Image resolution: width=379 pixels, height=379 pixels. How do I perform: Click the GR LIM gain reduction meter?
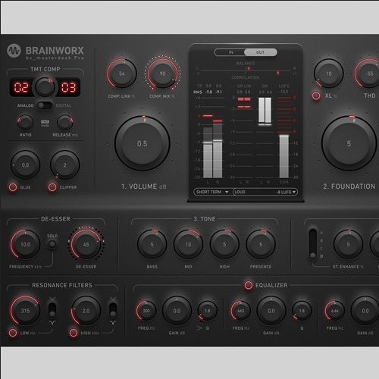click(244, 102)
